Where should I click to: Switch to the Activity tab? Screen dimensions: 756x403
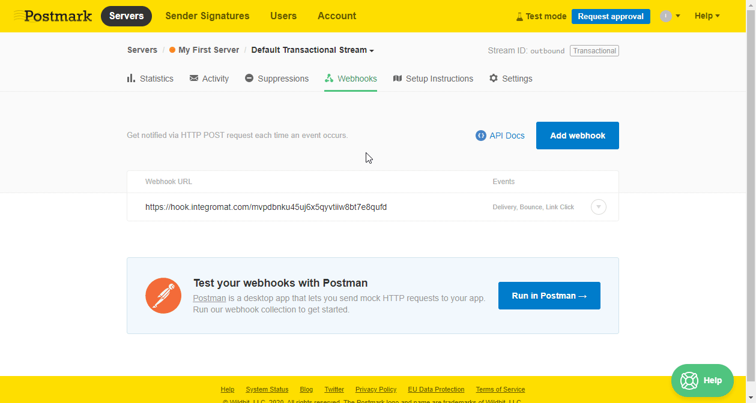(209, 79)
